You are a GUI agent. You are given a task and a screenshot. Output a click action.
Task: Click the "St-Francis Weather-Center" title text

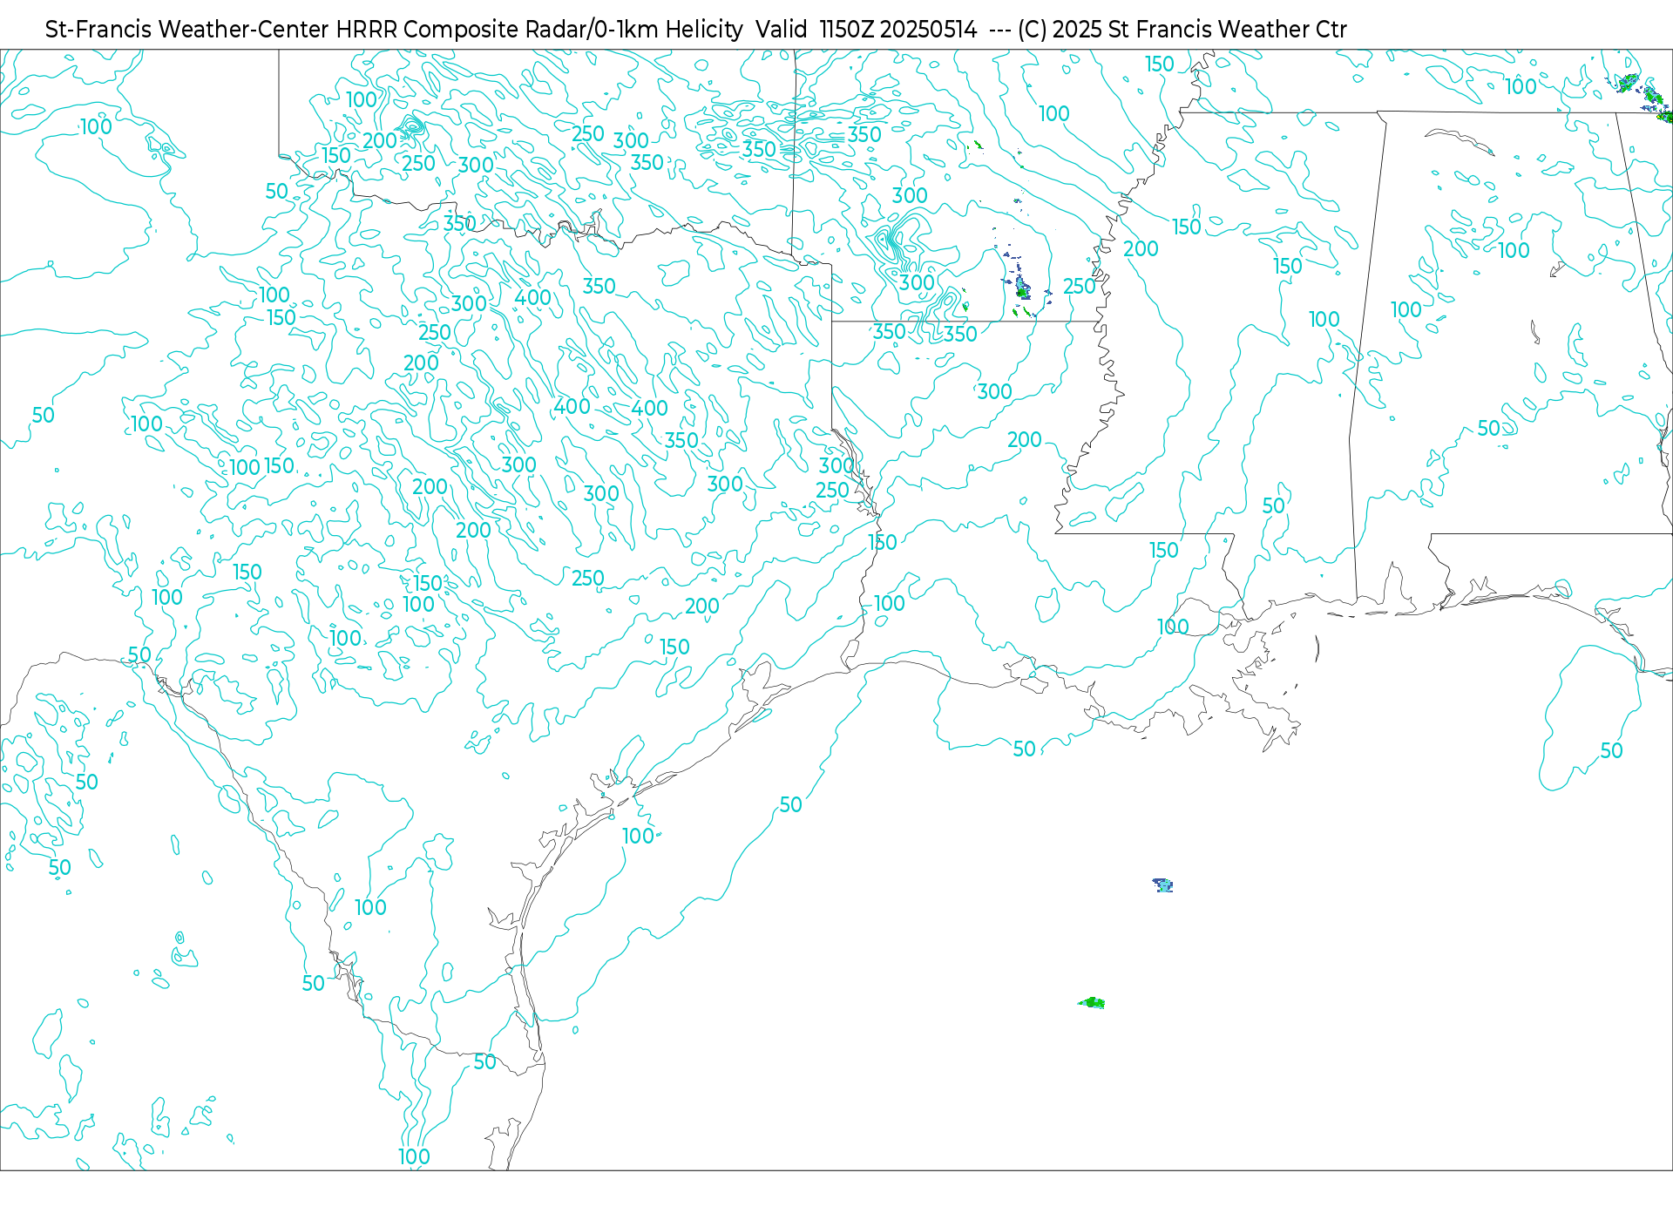click(187, 30)
